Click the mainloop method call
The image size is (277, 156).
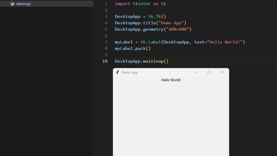[153, 61]
